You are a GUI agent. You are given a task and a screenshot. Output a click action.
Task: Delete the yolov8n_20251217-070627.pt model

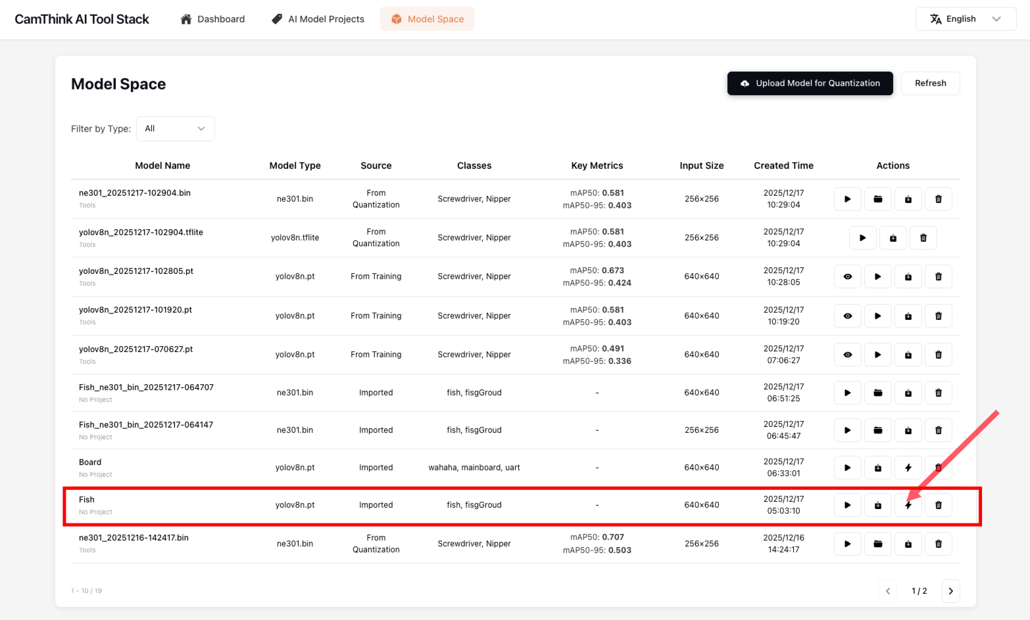(x=938, y=355)
